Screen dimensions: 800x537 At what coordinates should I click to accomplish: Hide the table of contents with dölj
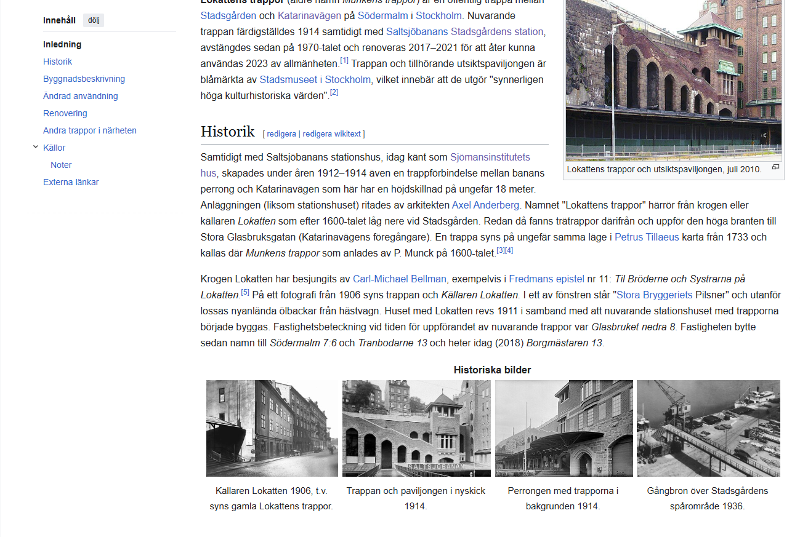[x=94, y=20]
